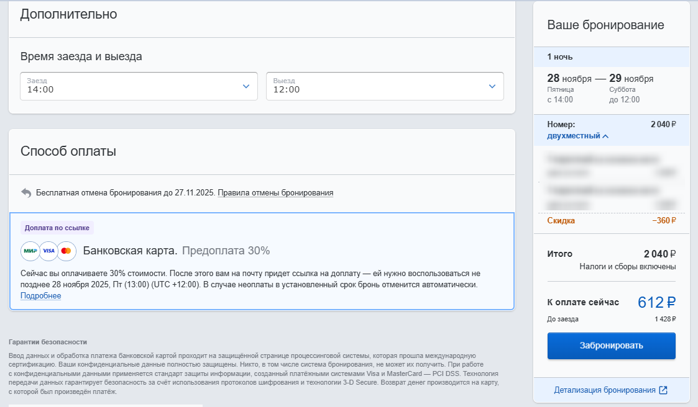Click external link icon beside Детализация бронирования
This screenshot has height=407, width=698.
[663, 390]
